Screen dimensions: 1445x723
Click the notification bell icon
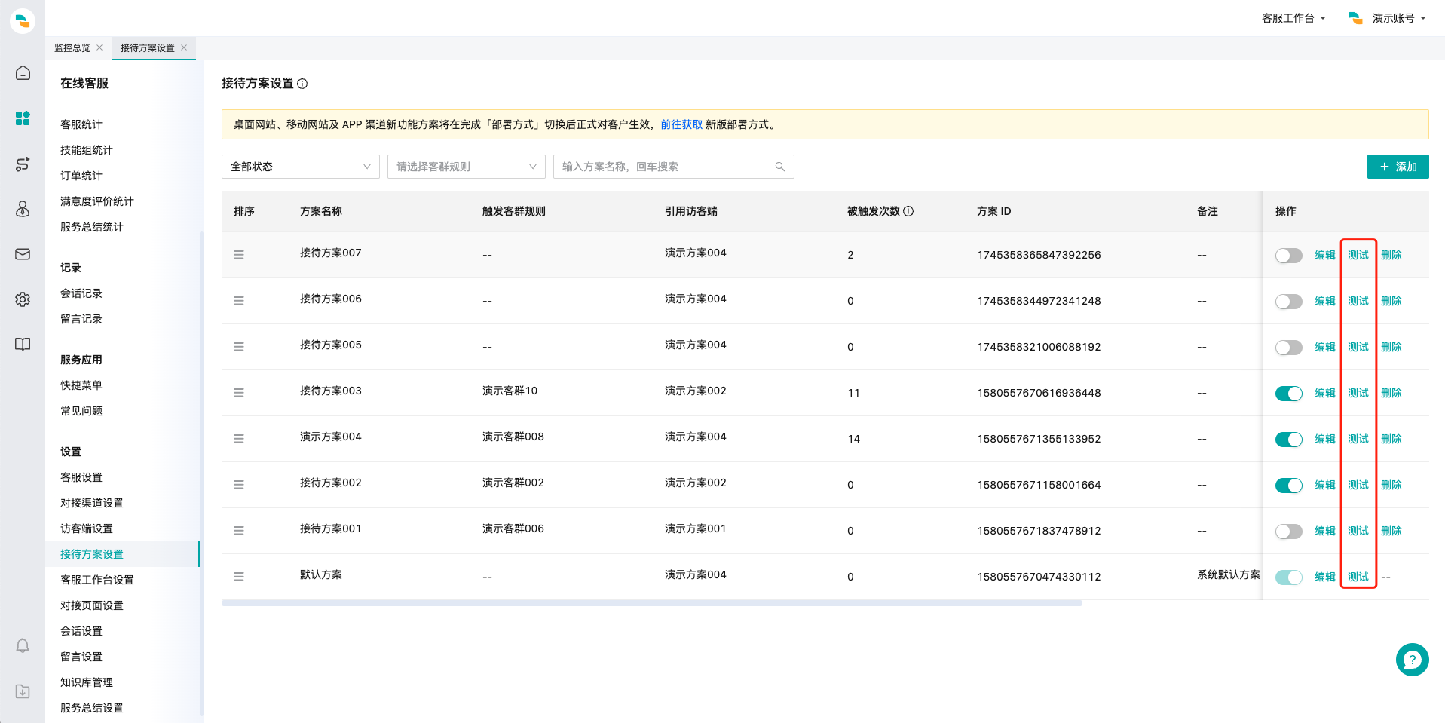click(23, 646)
